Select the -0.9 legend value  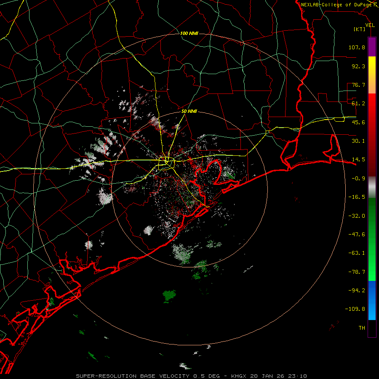(358, 179)
